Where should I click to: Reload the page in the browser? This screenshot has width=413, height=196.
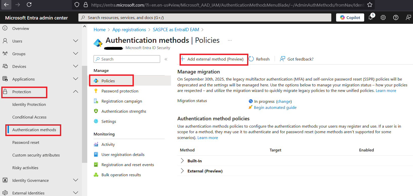click(x=29, y=5)
